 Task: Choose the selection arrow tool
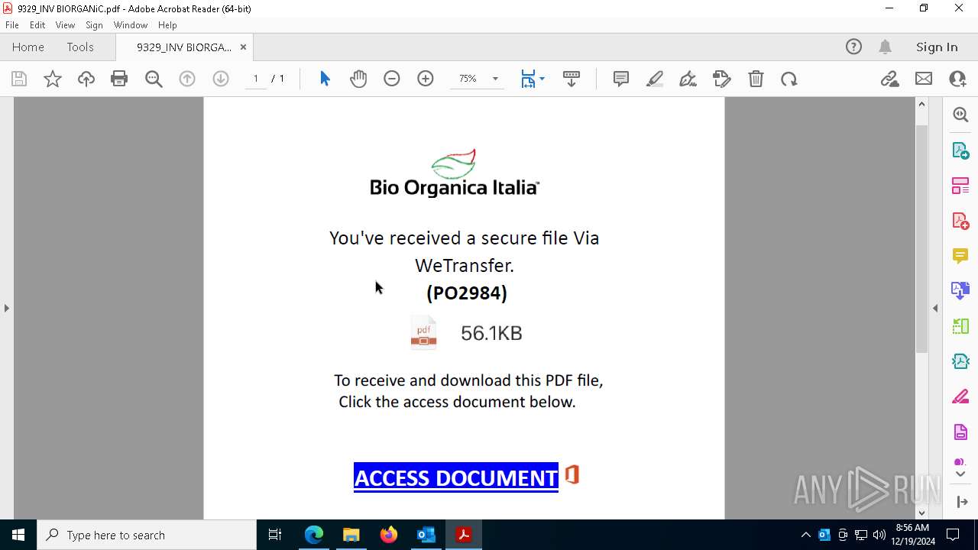pos(325,79)
